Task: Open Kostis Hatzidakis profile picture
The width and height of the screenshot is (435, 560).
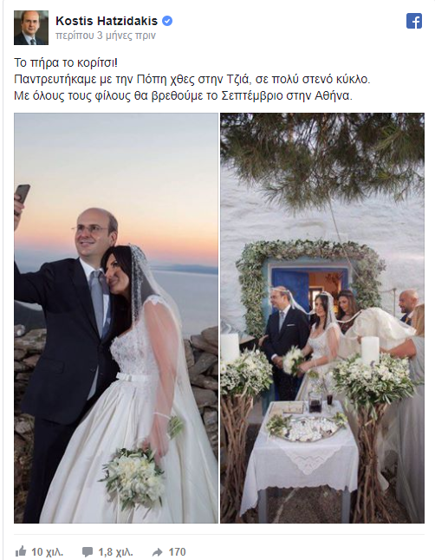Action: [31, 28]
